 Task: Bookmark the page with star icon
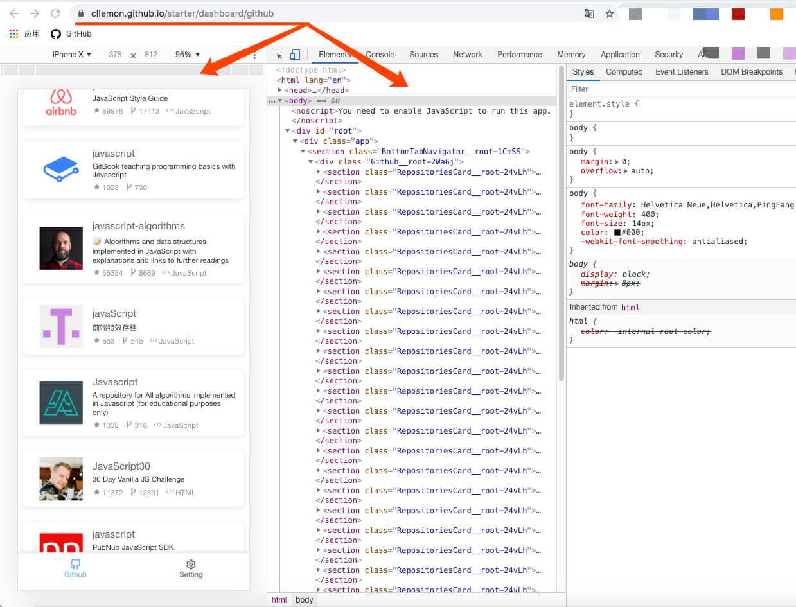610,13
